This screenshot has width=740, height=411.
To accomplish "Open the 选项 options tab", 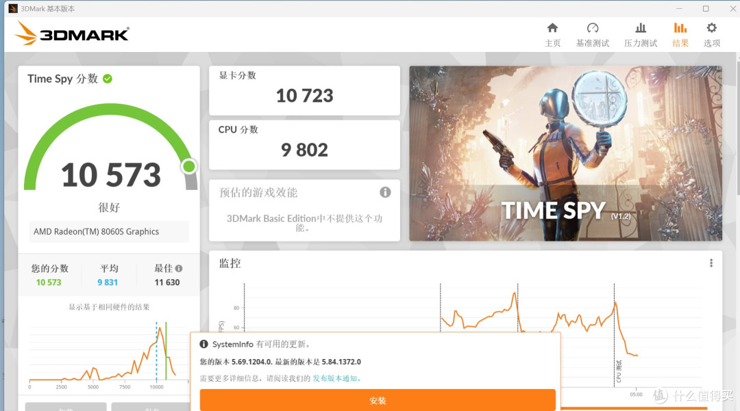I will [x=712, y=35].
